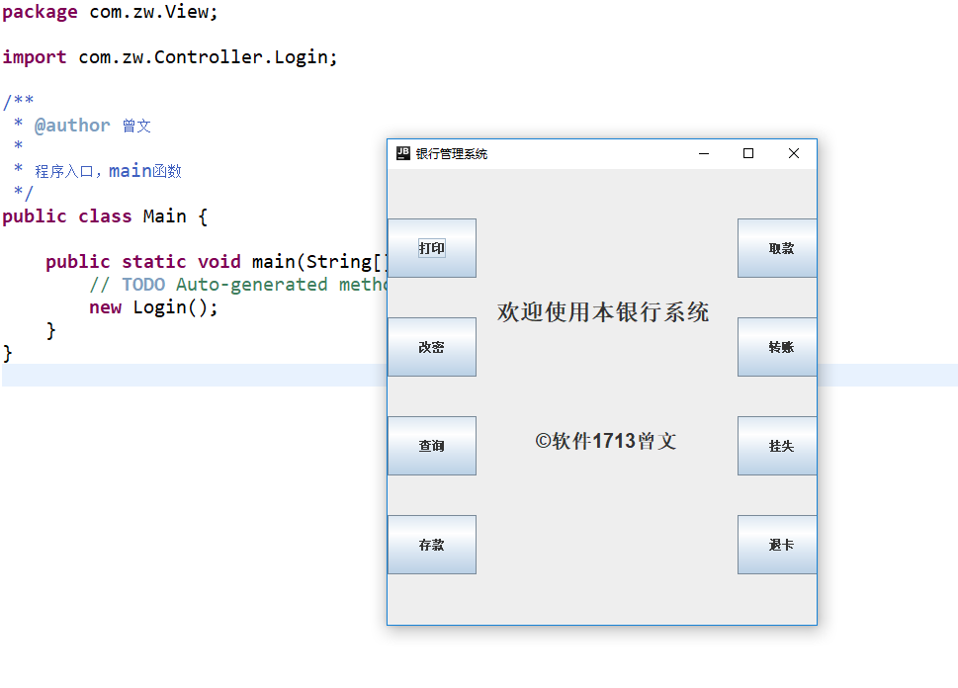Click the JB icon in window title bar
This screenshot has width=958, height=688.
coord(403,153)
